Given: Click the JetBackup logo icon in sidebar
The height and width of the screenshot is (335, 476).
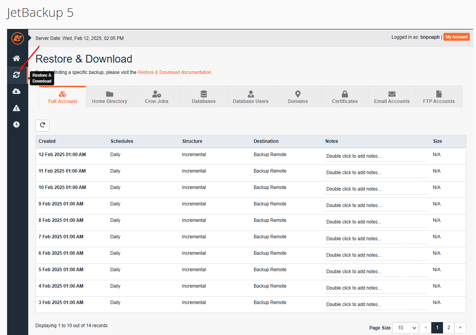Looking at the screenshot, I should click(17, 38).
